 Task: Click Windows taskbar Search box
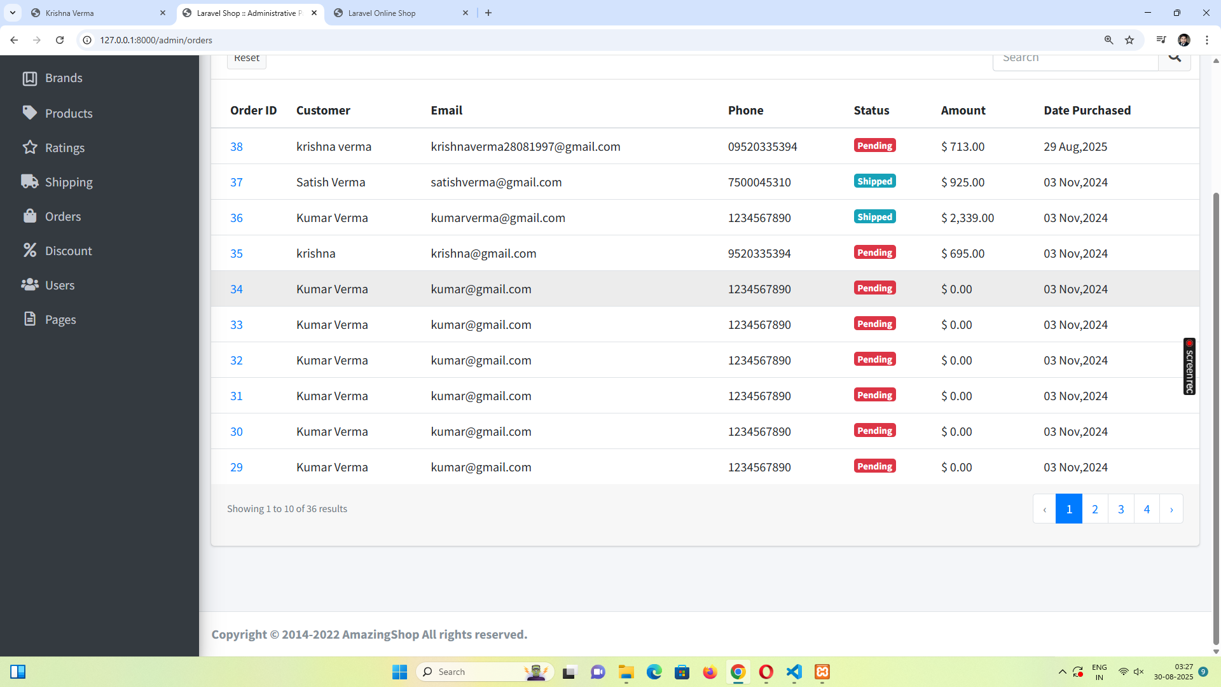click(485, 672)
